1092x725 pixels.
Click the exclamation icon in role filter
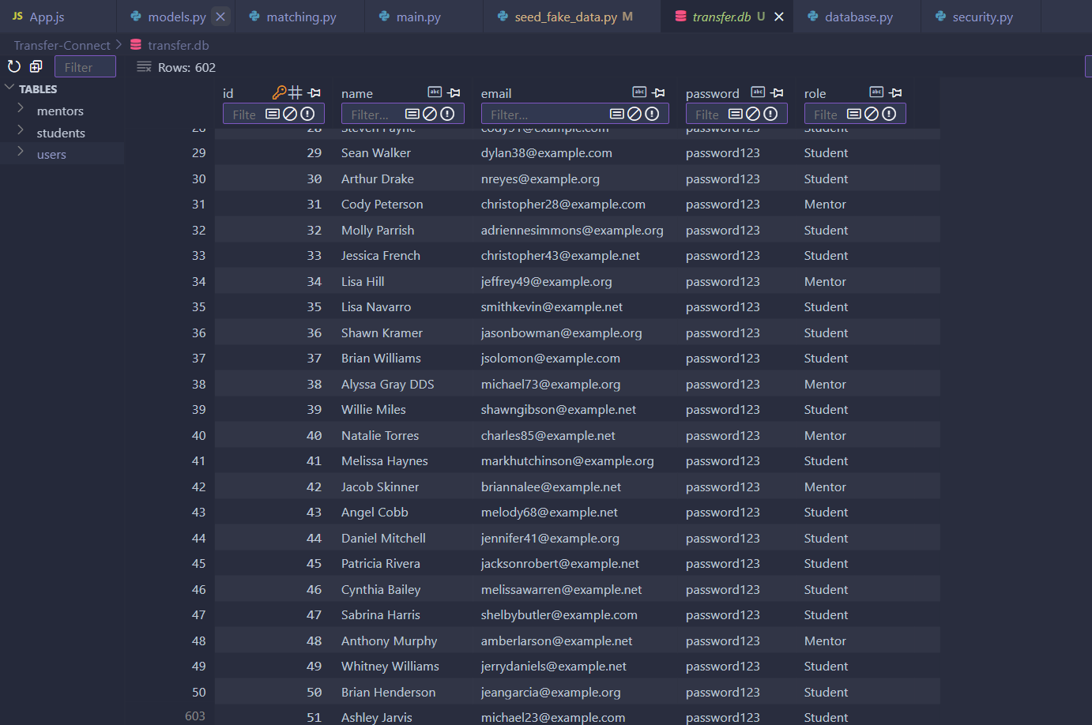coord(889,114)
